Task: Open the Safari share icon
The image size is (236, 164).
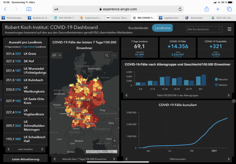Action: (x=206, y=9)
